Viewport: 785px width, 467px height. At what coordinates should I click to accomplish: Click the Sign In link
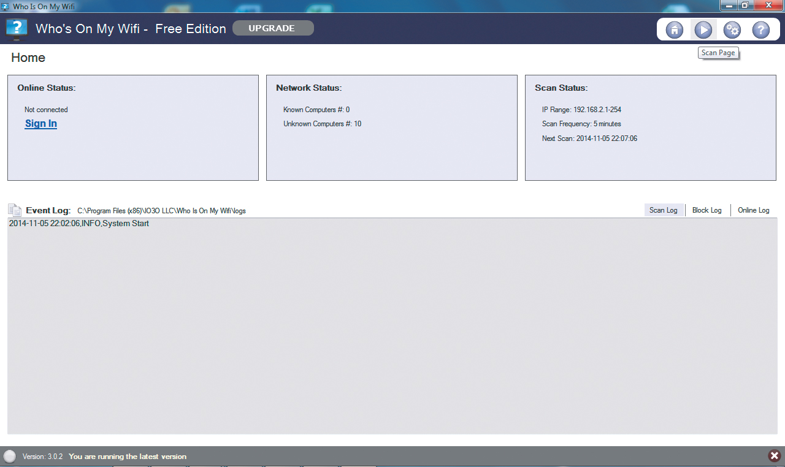coord(41,124)
